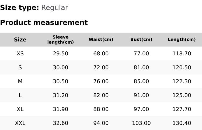202x130 pixels.
Task: Click the Regular size type value
Action: click(x=54, y=7)
